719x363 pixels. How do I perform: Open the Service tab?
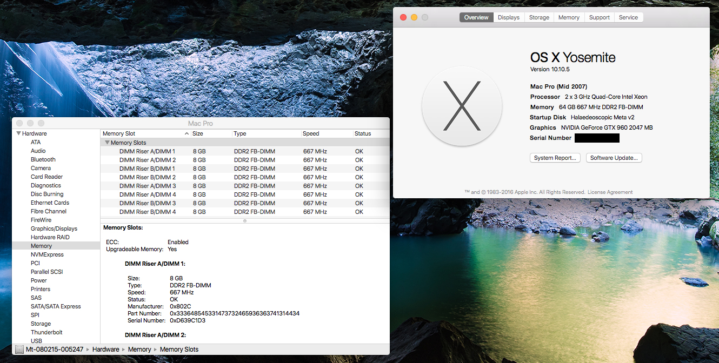coord(628,17)
